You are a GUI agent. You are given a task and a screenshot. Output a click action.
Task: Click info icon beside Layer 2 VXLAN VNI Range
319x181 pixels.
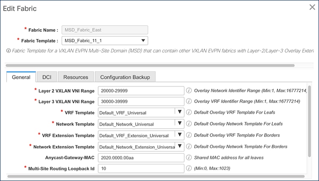coord(189,90)
